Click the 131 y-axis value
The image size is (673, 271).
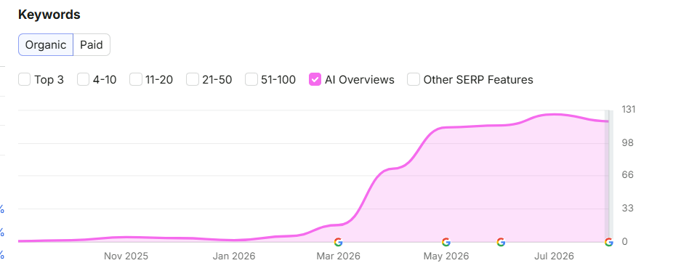[x=629, y=110]
